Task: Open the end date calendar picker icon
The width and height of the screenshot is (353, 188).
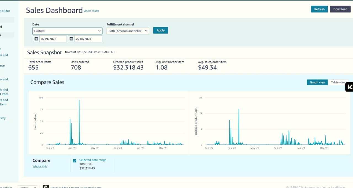Action: click(x=71, y=39)
